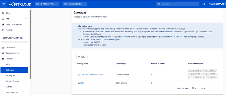Click the information note info icon
The image size is (226, 95).
click(75, 26)
